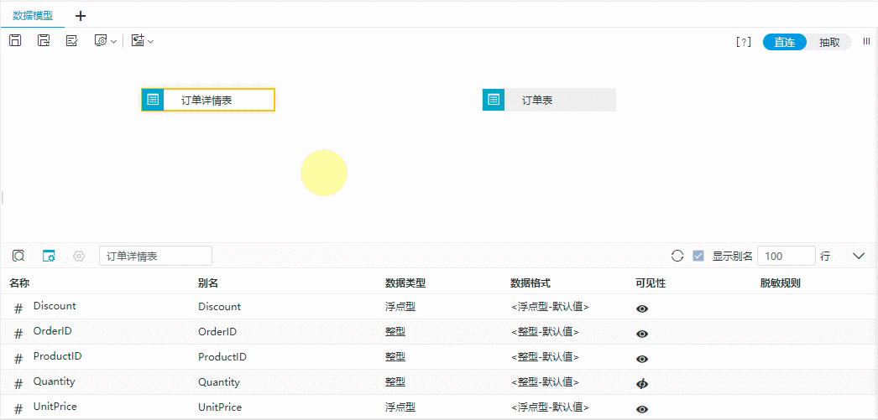Show the hidden Quantity field via eye icon
The width and height of the screenshot is (878, 420).
(x=642, y=384)
